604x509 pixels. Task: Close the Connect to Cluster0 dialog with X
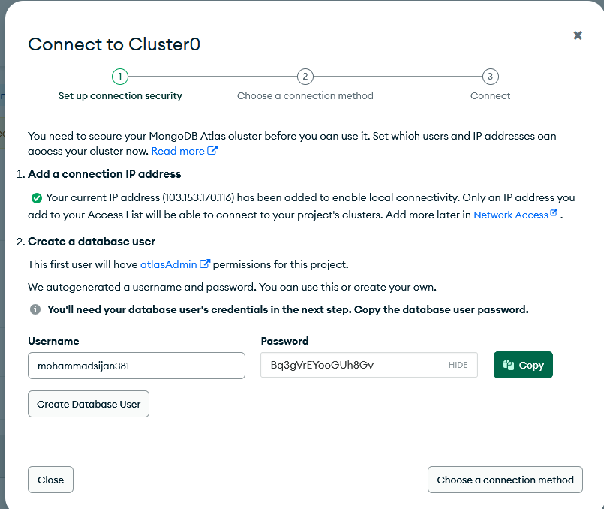(x=578, y=35)
